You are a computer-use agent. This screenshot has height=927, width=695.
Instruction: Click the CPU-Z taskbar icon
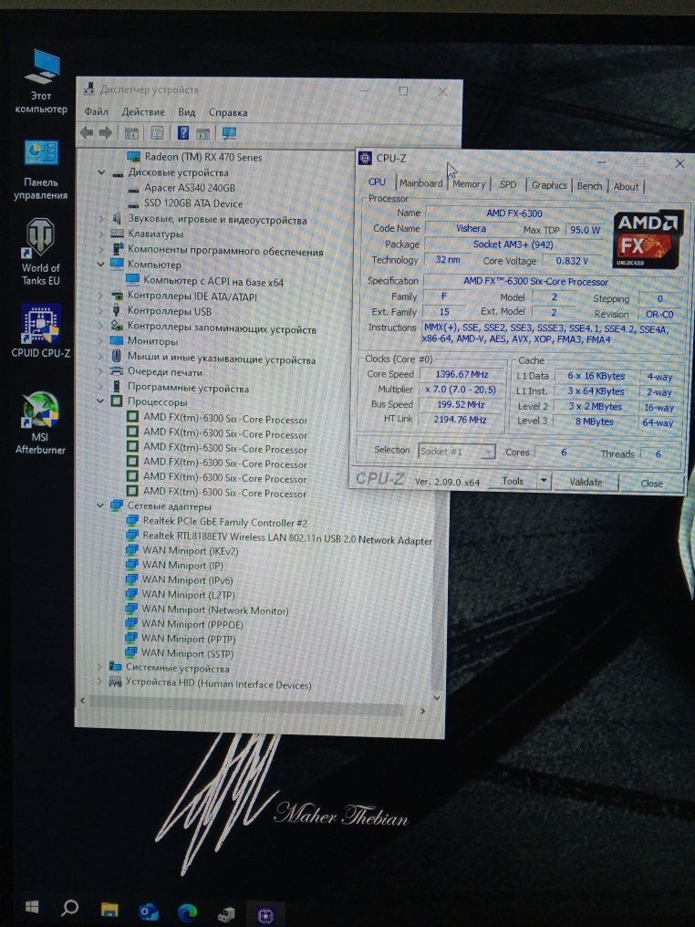click(x=265, y=914)
